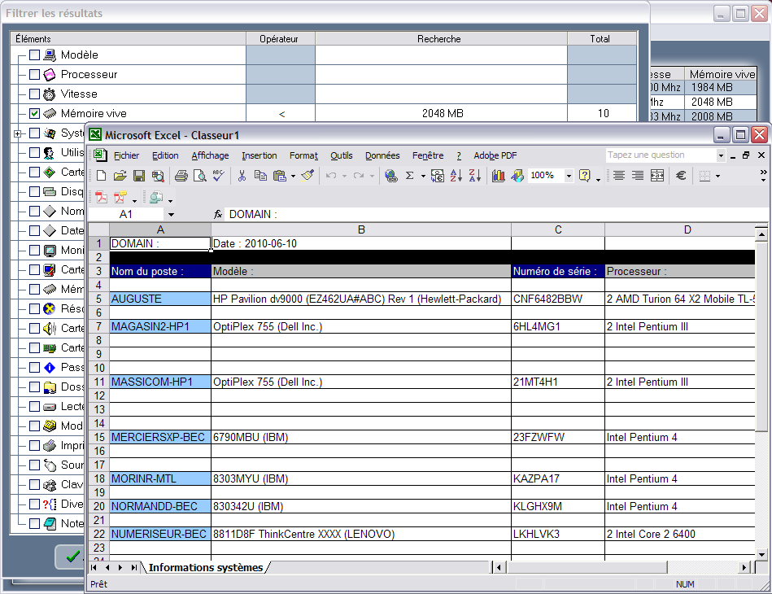
Task: Click the Open folder icon in Excel
Action: pyautogui.click(x=120, y=175)
